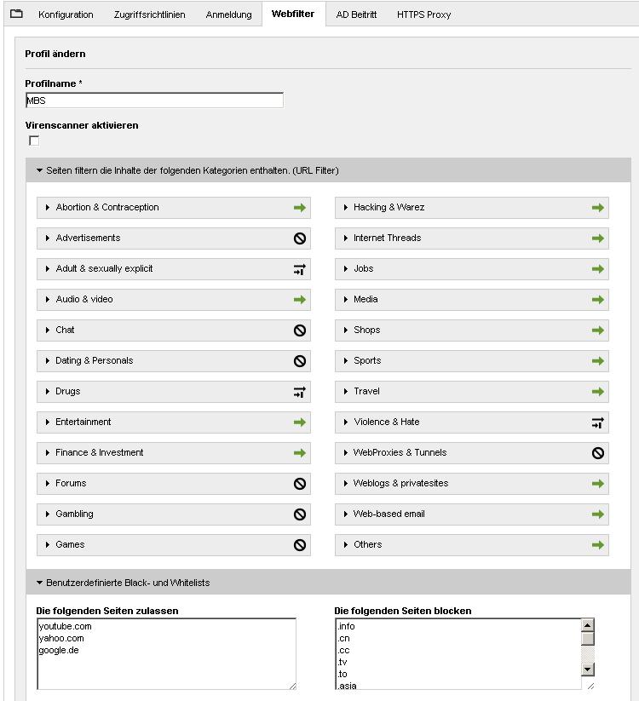Click into the Profilname text field
Viewport: 639px width, 701px height.
tap(154, 101)
